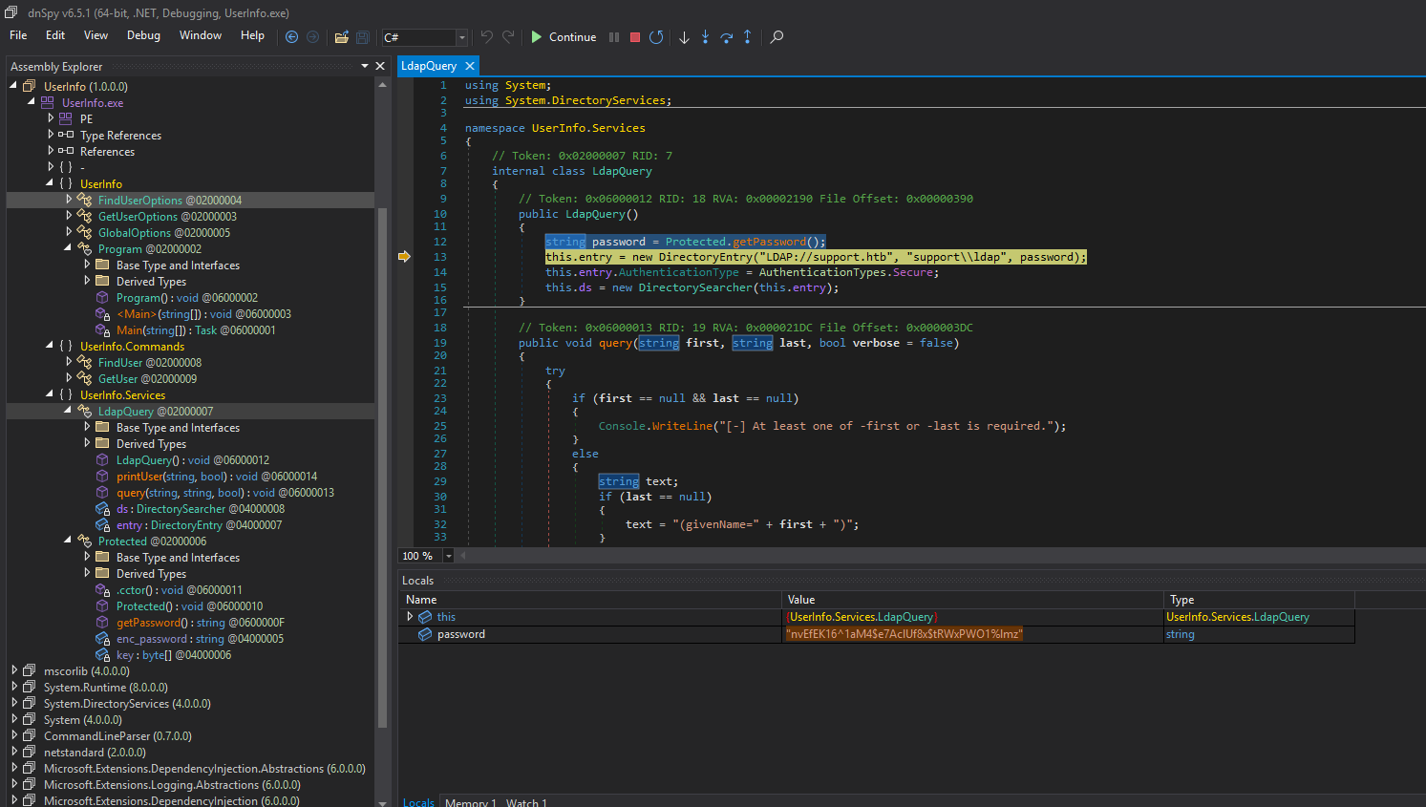Click the Type column header in Locals
The height and width of the screenshot is (807, 1426).
[1259, 600]
